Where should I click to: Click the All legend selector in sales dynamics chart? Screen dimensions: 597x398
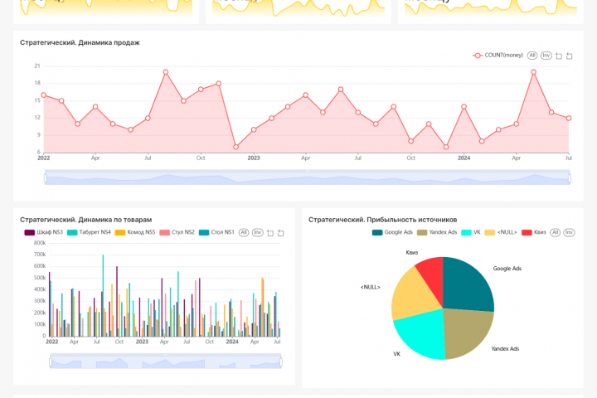coord(531,56)
